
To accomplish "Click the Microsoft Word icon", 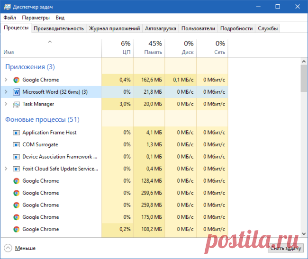I will coord(17,92).
